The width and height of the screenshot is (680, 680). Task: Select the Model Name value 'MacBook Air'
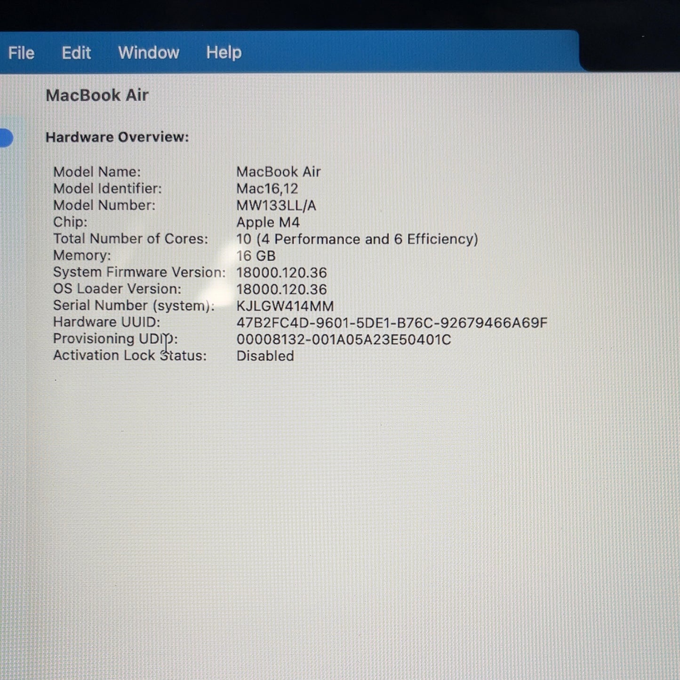[279, 172]
